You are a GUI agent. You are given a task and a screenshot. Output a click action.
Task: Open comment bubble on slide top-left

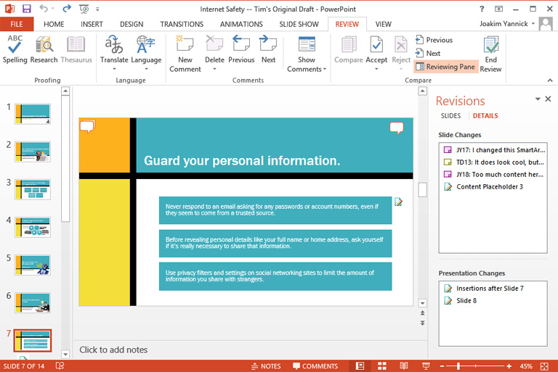pos(88,127)
